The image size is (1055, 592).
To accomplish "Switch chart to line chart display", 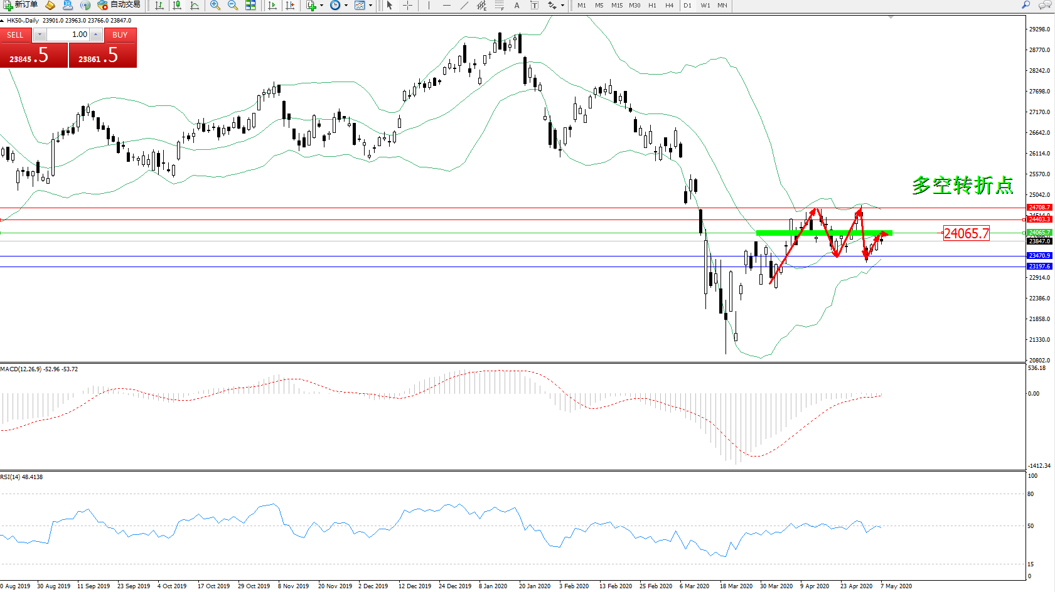I will [195, 5].
